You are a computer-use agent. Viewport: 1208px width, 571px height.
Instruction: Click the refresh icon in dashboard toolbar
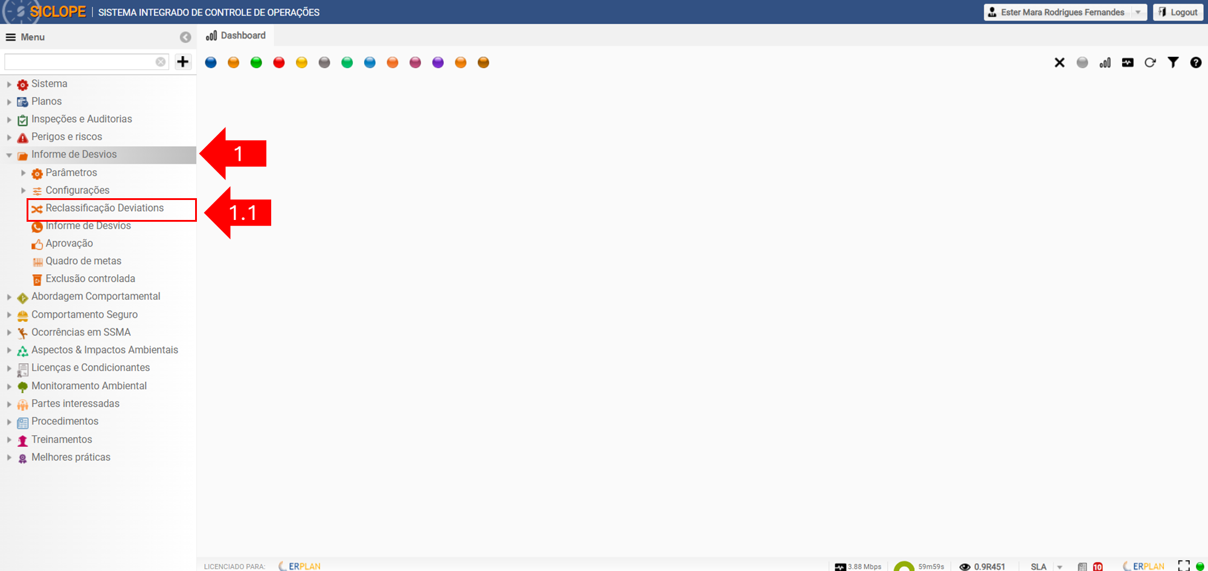[x=1150, y=62]
